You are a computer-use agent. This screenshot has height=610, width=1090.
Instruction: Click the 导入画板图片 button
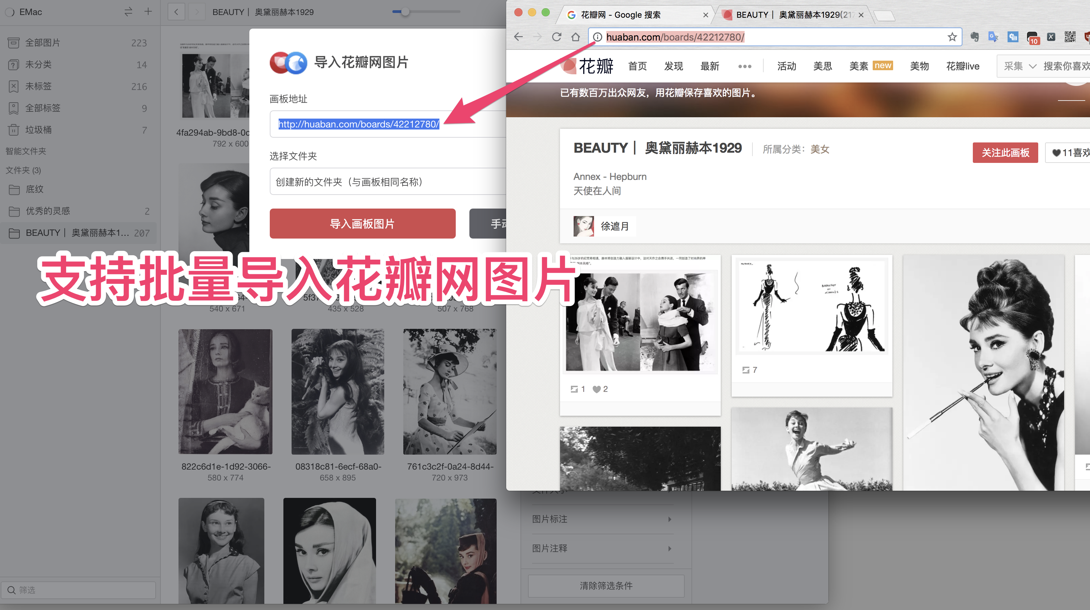tap(362, 224)
